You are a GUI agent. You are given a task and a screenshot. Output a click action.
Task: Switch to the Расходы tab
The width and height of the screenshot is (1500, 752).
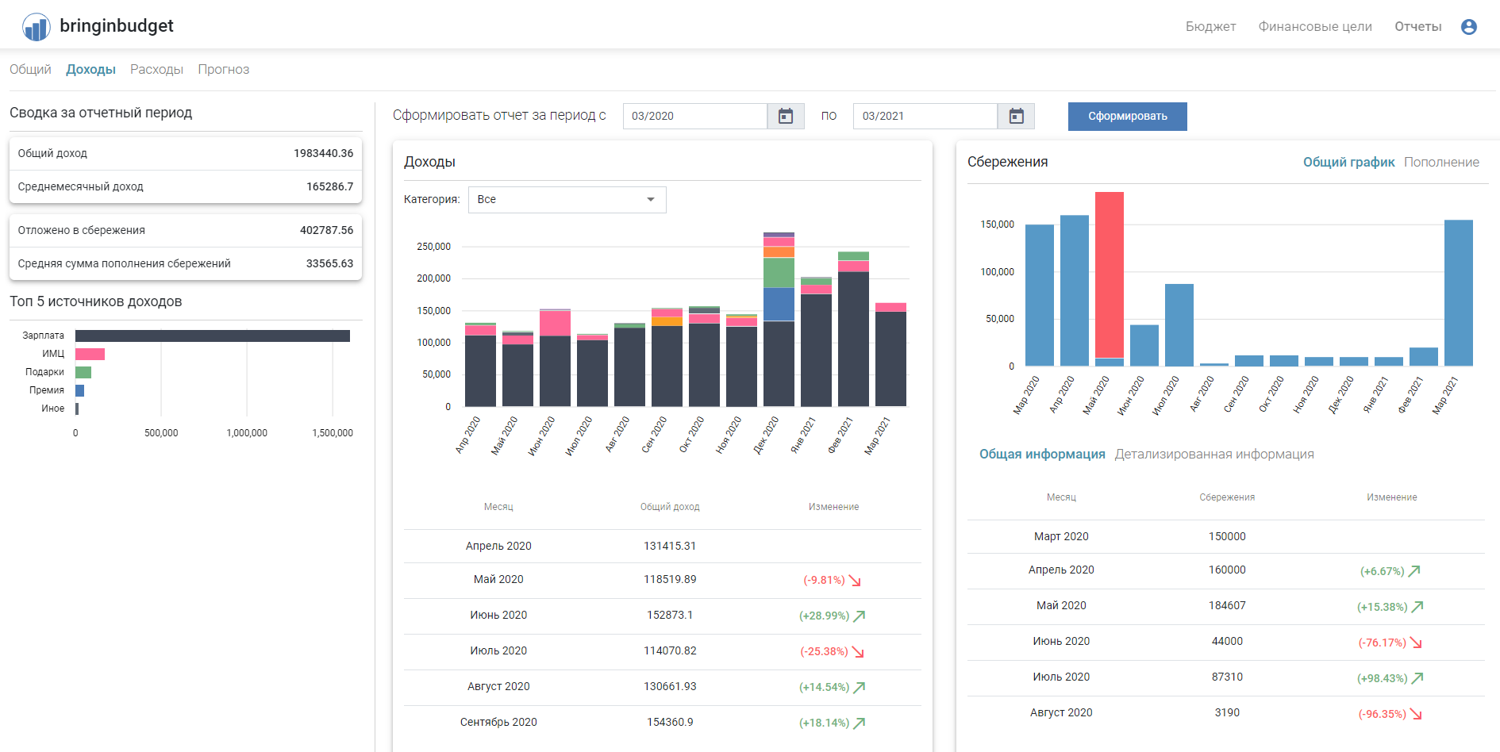(156, 70)
